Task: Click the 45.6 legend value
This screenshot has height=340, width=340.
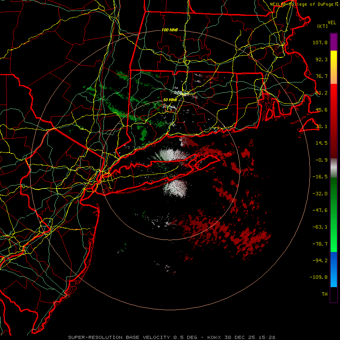Action: pos(321,110)
